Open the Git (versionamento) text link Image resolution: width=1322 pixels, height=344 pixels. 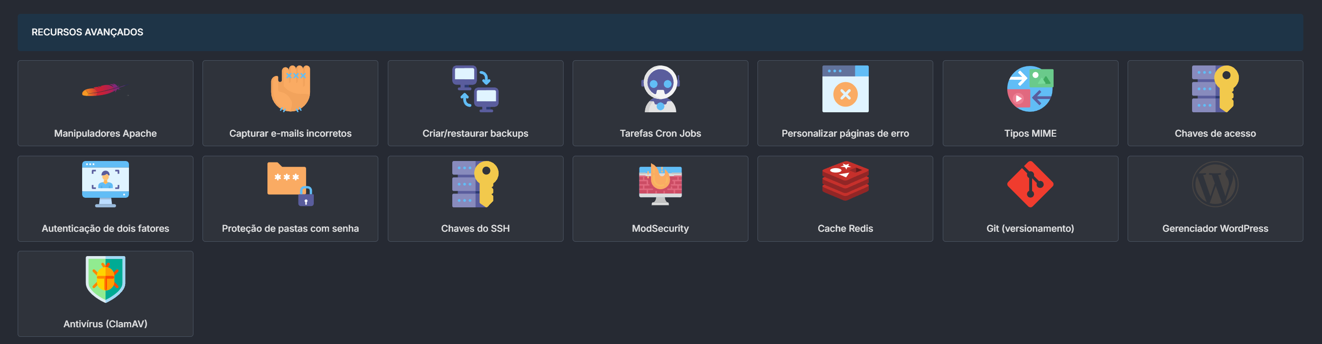coord(1030,228)
